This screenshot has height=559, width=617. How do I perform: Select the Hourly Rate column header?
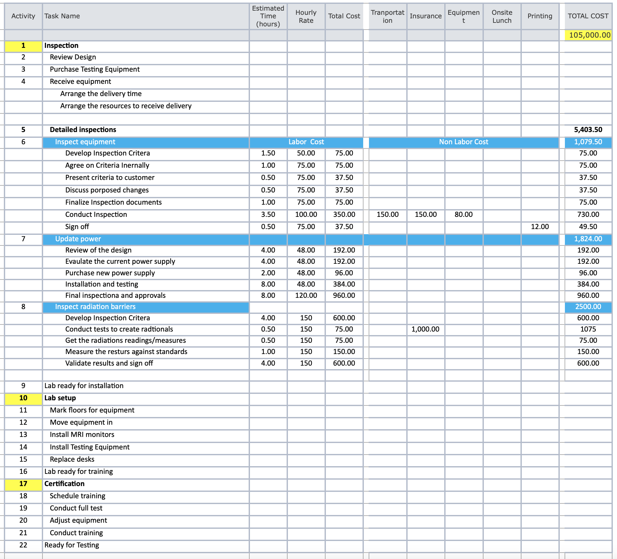click(x=306, y=16)
